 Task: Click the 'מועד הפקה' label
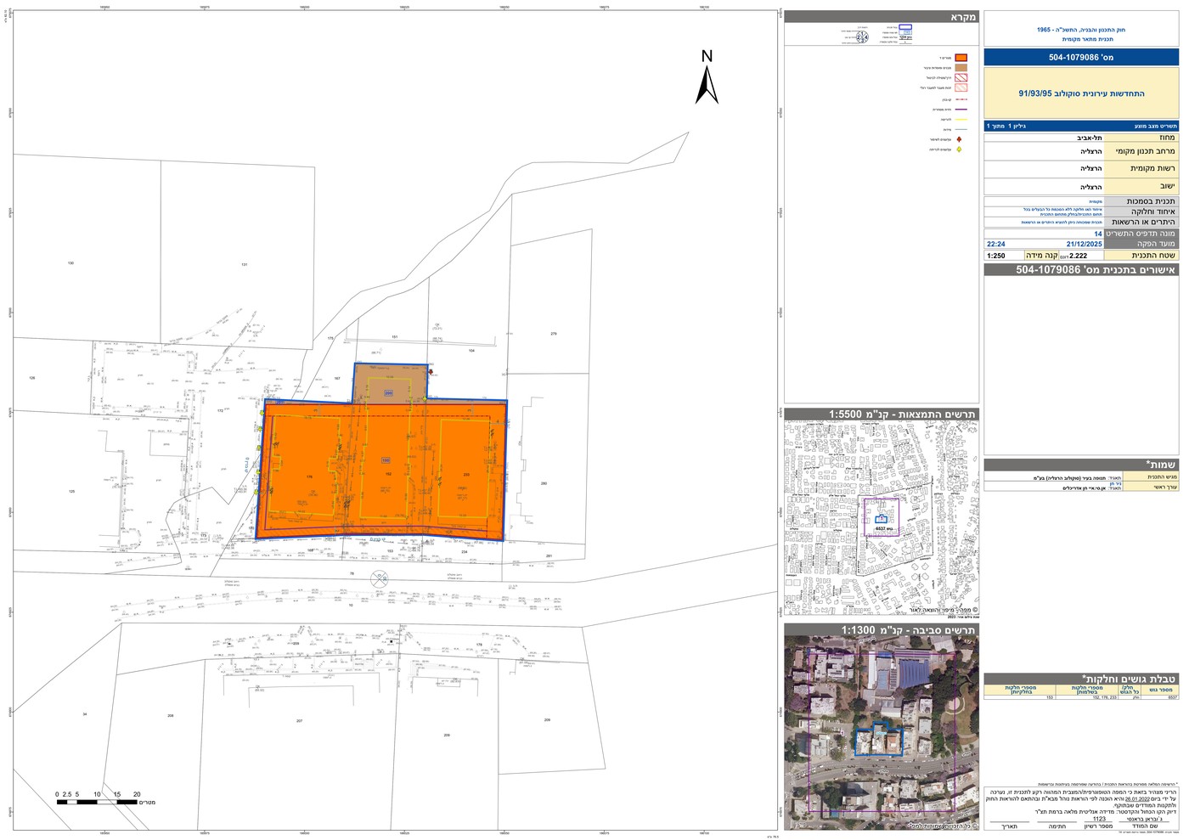pyautogui.click(x=1156, y=244)
